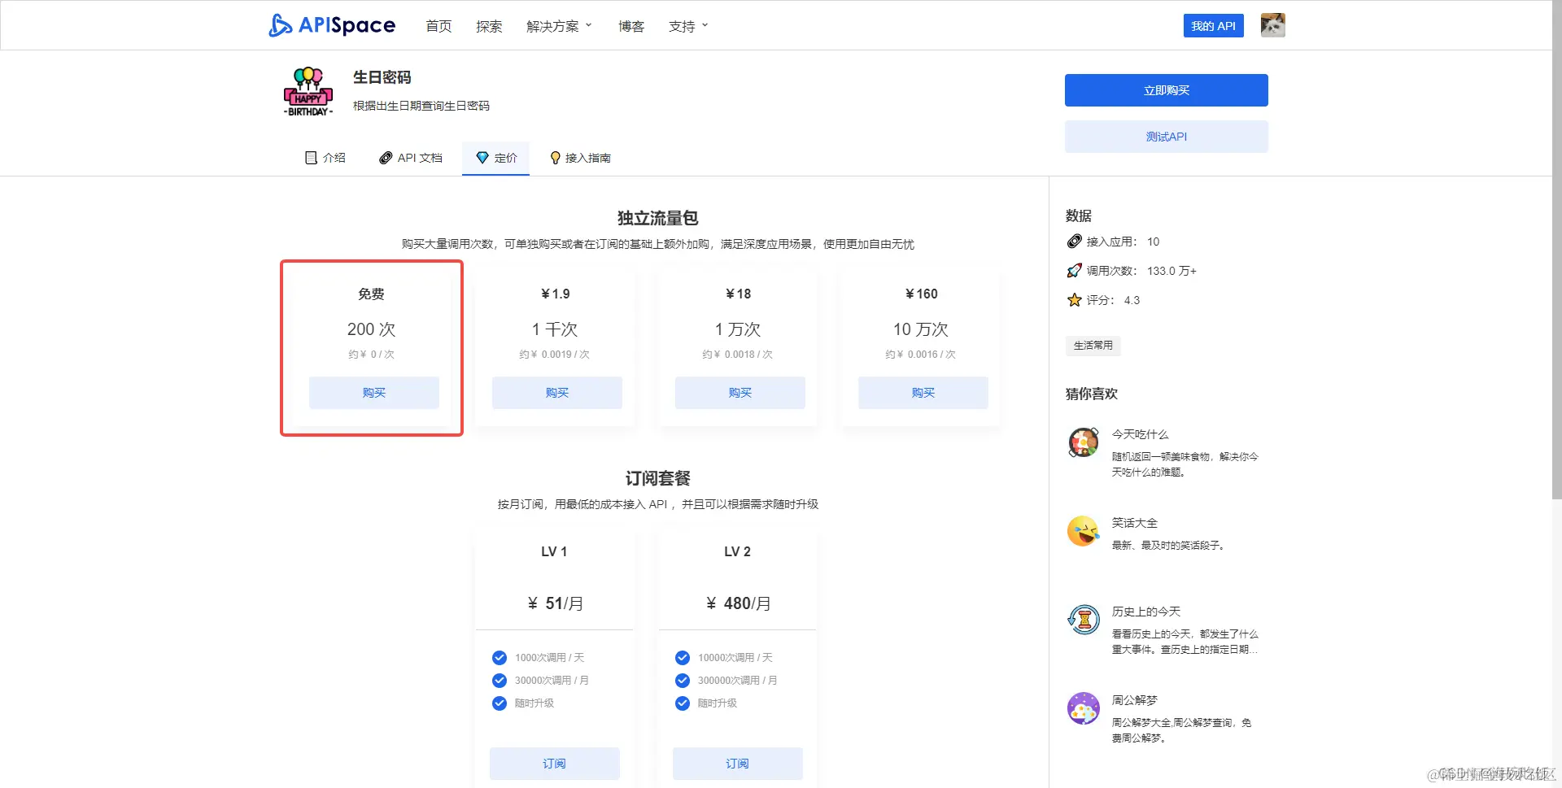
Task: Click the 周公解梦 dream icon
Action: pyautogui.click(x=1083, y=708)
